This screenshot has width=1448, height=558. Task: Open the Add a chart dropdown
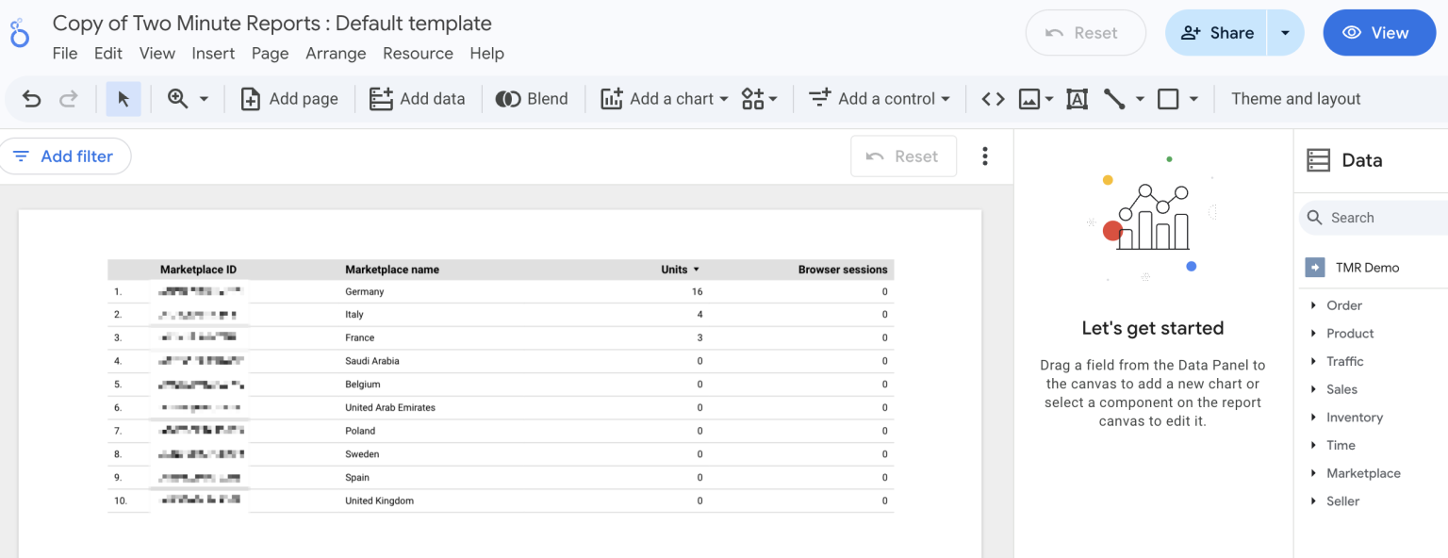pyautogui.click(x=666, y=99)
